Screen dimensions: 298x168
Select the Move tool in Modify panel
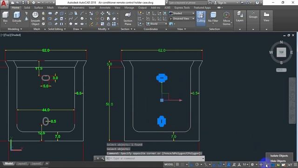[x=102, y=14]
